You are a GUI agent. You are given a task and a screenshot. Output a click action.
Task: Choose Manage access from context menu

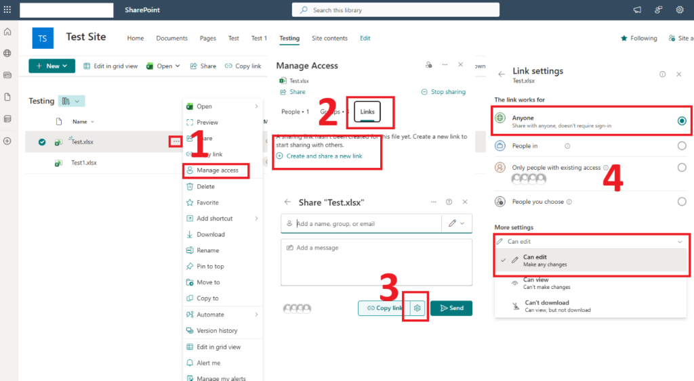coord(216,170)
